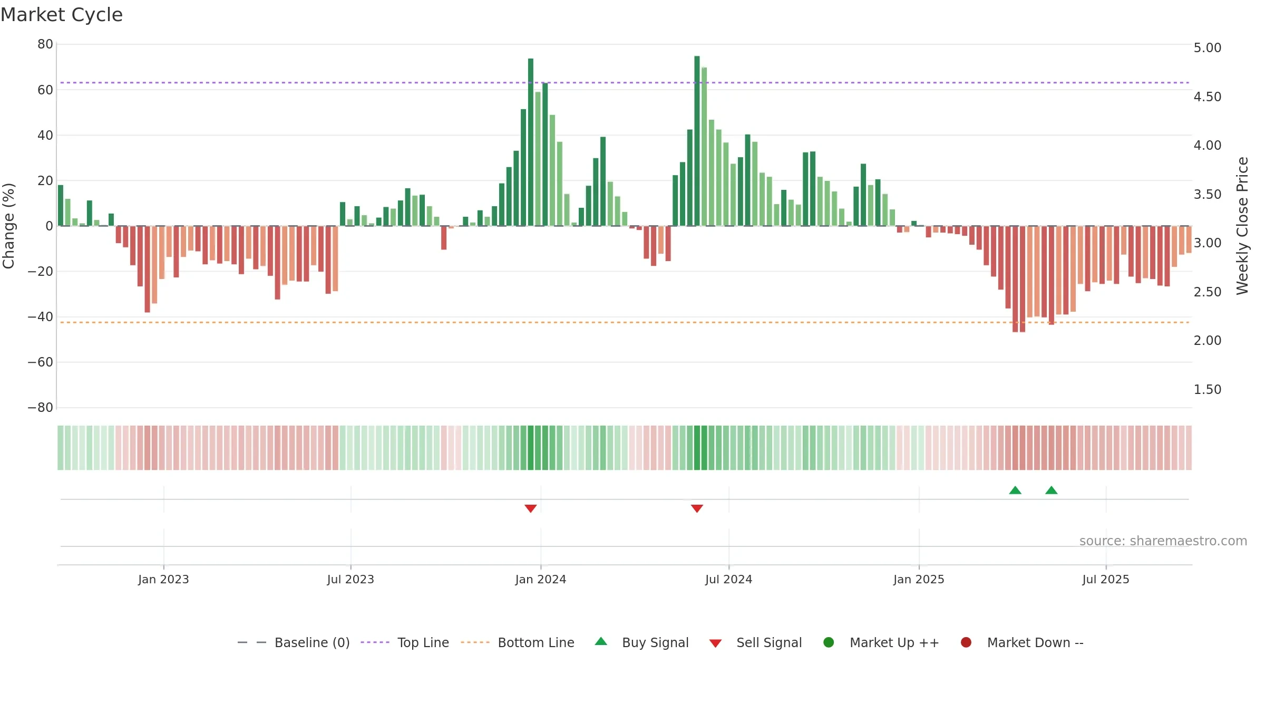This screenshot has height=712, width=1265.
Task: Click the Jan 2023 axis label
Action: 163,579
